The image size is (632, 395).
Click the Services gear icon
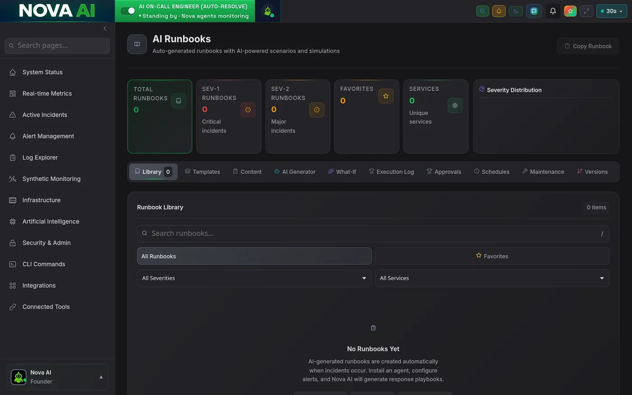pyautogui.click(x=455, y=105)
